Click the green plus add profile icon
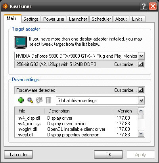 click(x=21, y=100)
